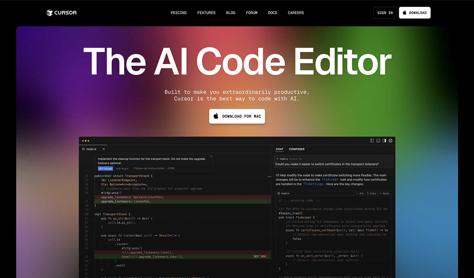
Task: Click the 'l4: ListenerEndpoint,' code line
Action: coord(119,180)
